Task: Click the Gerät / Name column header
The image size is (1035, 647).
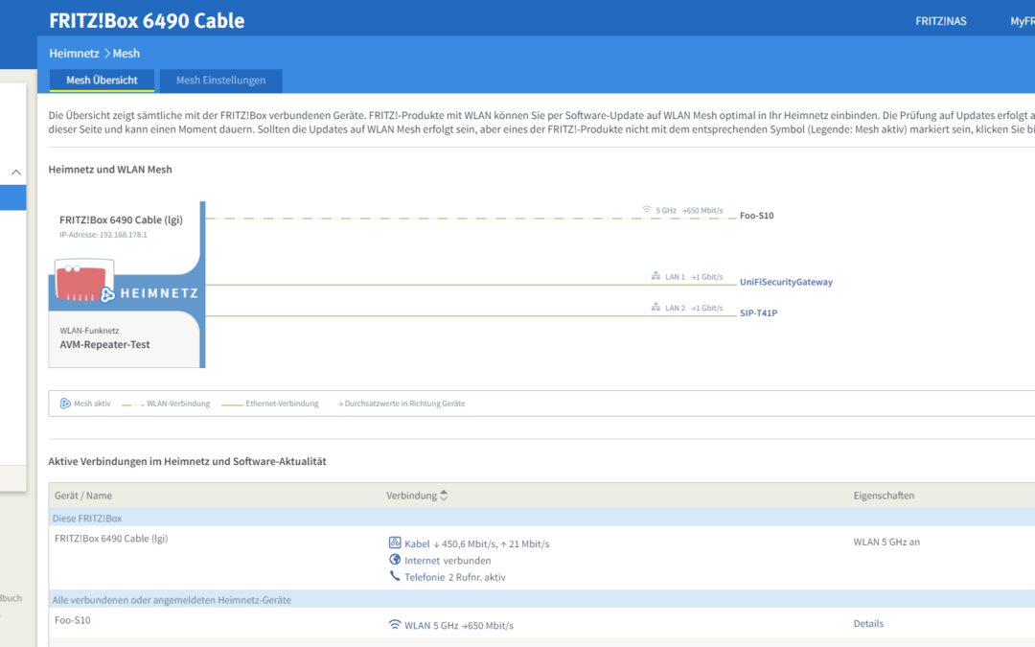Action: (x=83, y=496)
